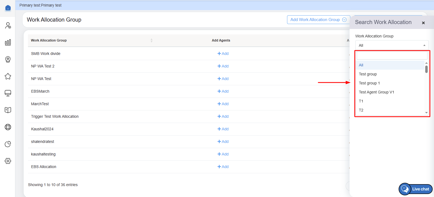
Task: Open the monitor icon in sidebar
Action: [x=8, y=93]
